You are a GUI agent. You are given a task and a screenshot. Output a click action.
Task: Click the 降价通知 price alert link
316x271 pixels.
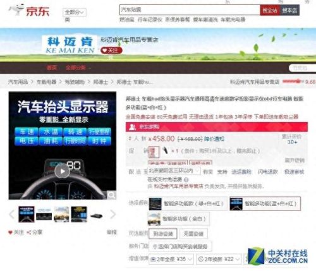click(x=214, y=139)
